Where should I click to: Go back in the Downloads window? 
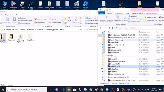point(101,28)
